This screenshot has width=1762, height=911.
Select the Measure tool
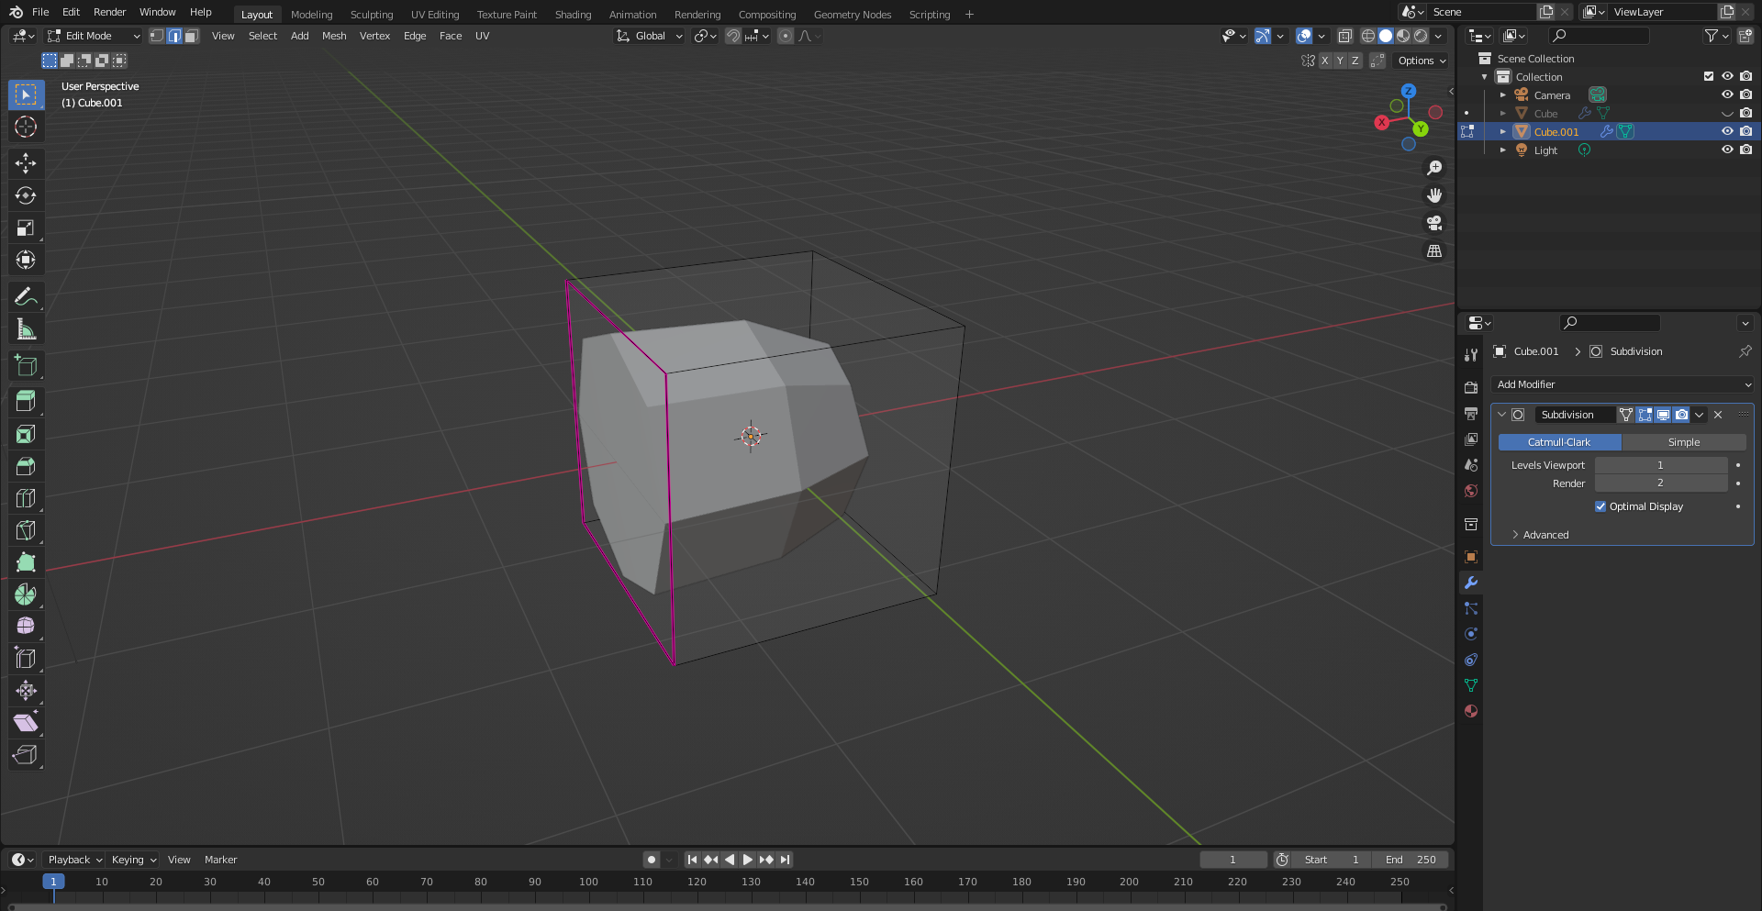point(25,328)
